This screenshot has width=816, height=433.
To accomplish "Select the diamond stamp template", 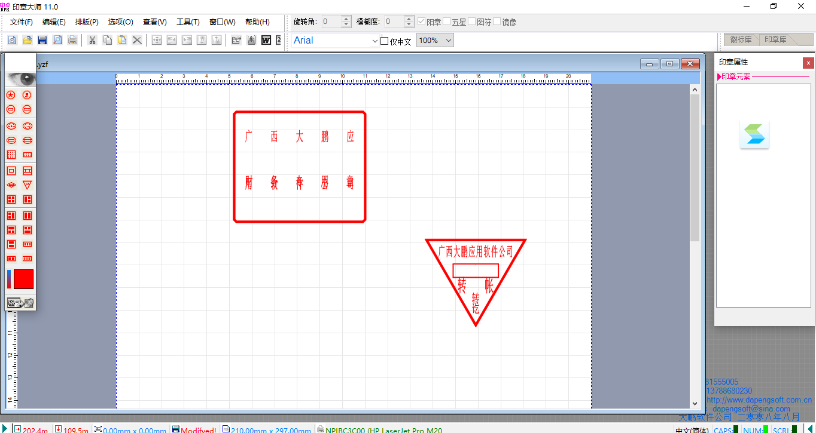I will tap(11, 185).
